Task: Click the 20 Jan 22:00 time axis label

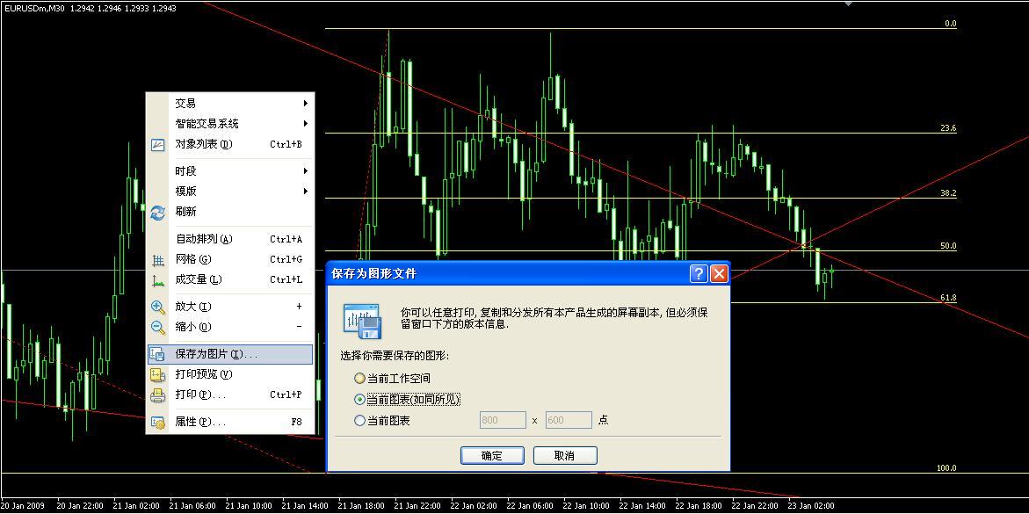Action: tap(80, 506)
